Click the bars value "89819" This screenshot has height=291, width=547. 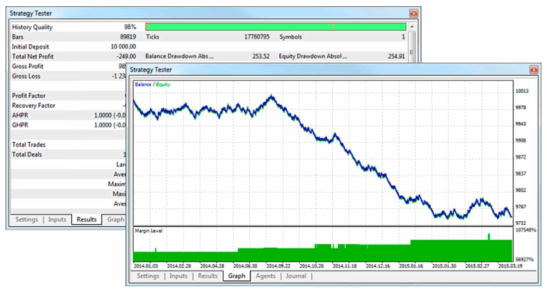coord(127,37)
